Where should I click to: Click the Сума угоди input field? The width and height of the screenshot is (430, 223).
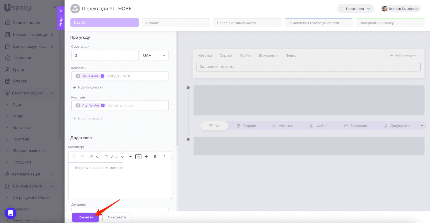click(x=105, y=56)
